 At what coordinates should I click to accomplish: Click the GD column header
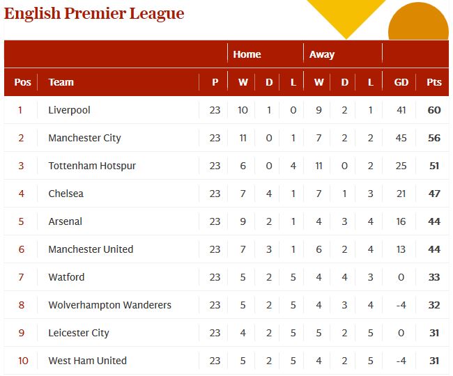point(401,82)
